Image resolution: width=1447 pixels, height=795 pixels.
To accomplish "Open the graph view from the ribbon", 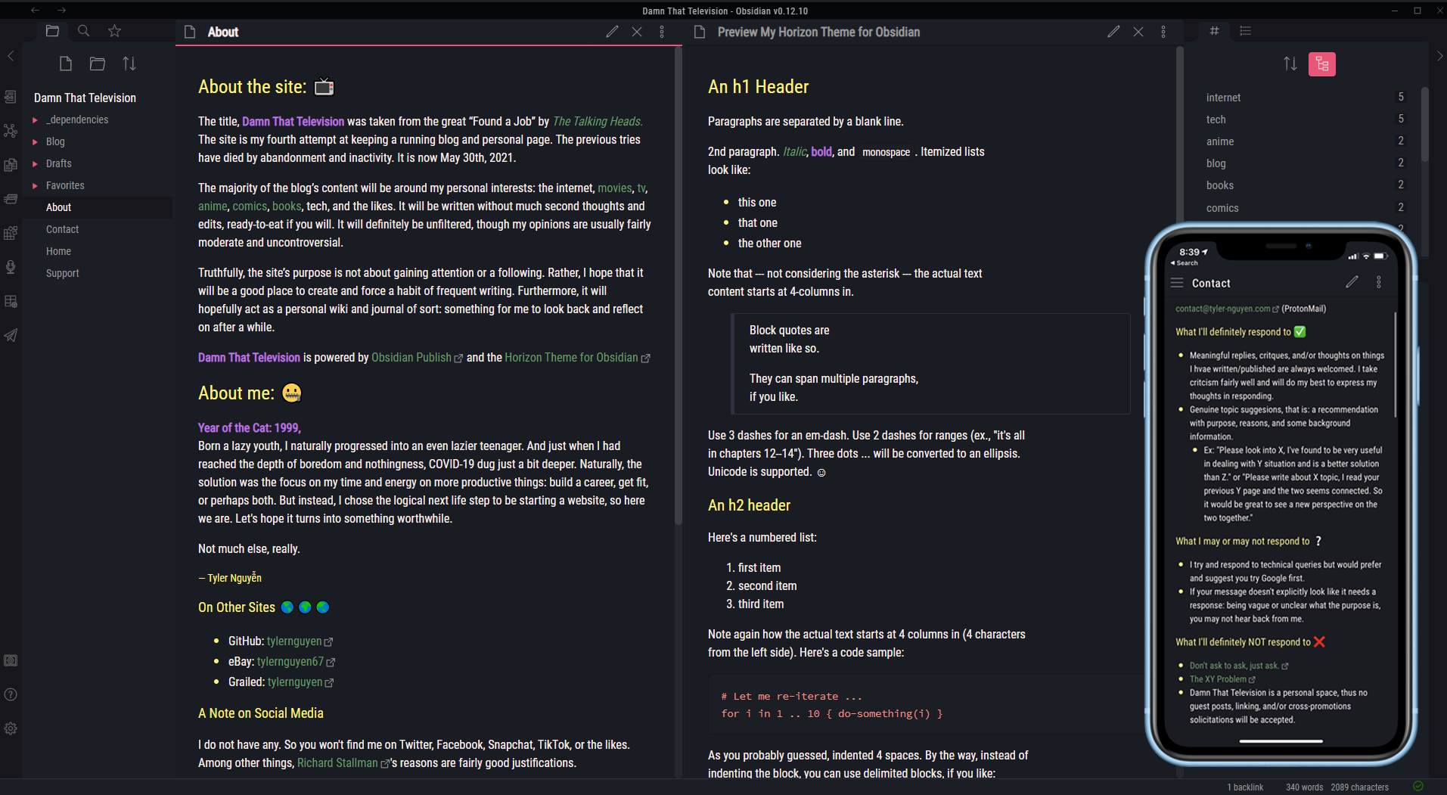I will coord(11,131).
